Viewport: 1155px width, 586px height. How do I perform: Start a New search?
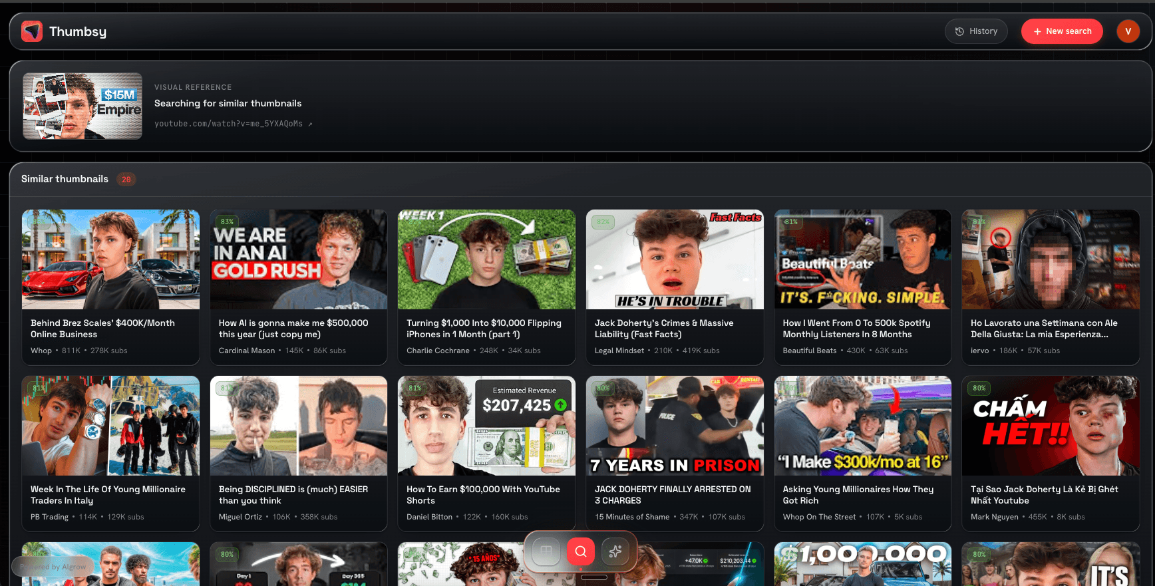[x=1062, y=31]
